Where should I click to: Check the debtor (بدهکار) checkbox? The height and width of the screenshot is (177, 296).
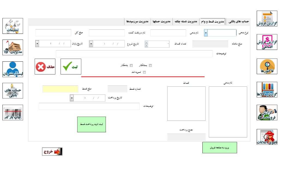pos(131,65)
